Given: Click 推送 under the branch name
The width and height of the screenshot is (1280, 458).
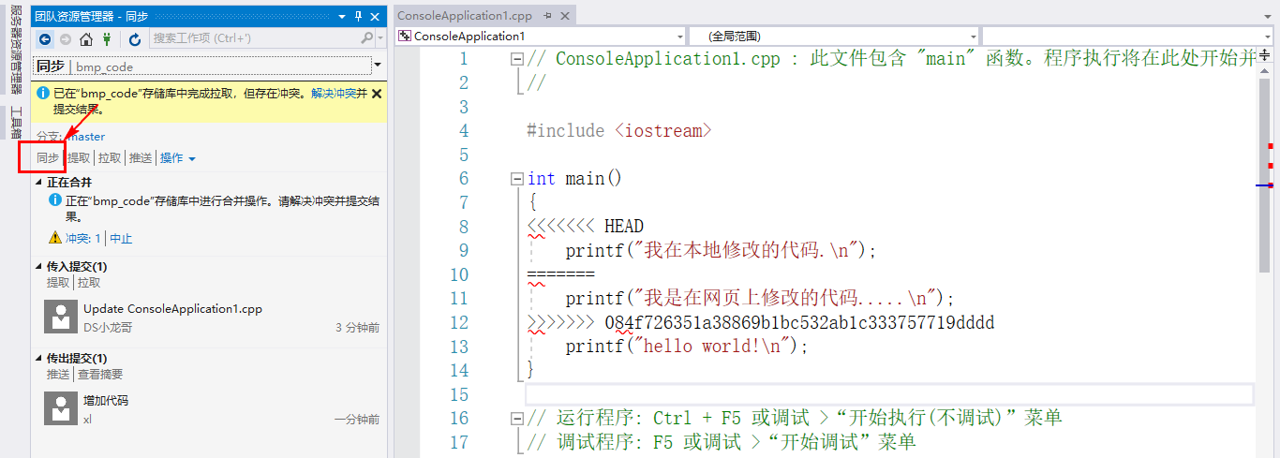Looking at the screenshot, I should 141,158.
